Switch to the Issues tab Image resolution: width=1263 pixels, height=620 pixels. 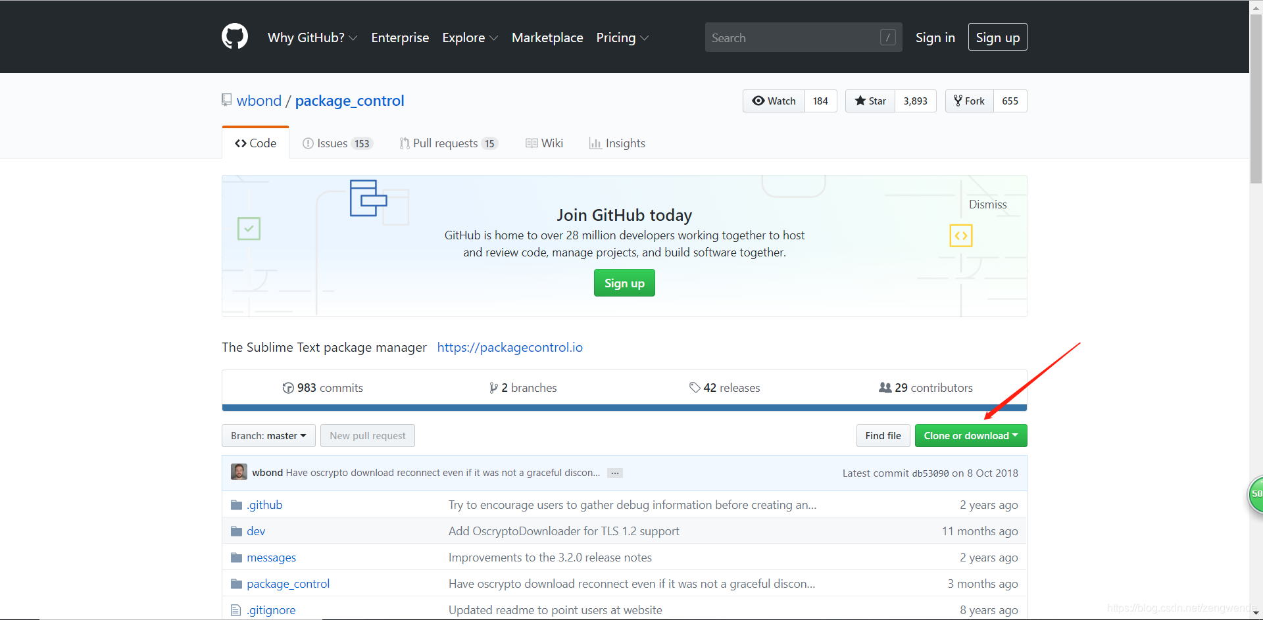point(337,143)
